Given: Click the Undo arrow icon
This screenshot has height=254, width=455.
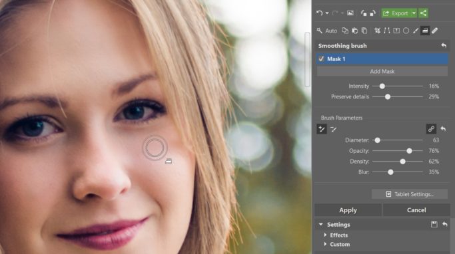Looking at the screenshot, I should point(320,13).
